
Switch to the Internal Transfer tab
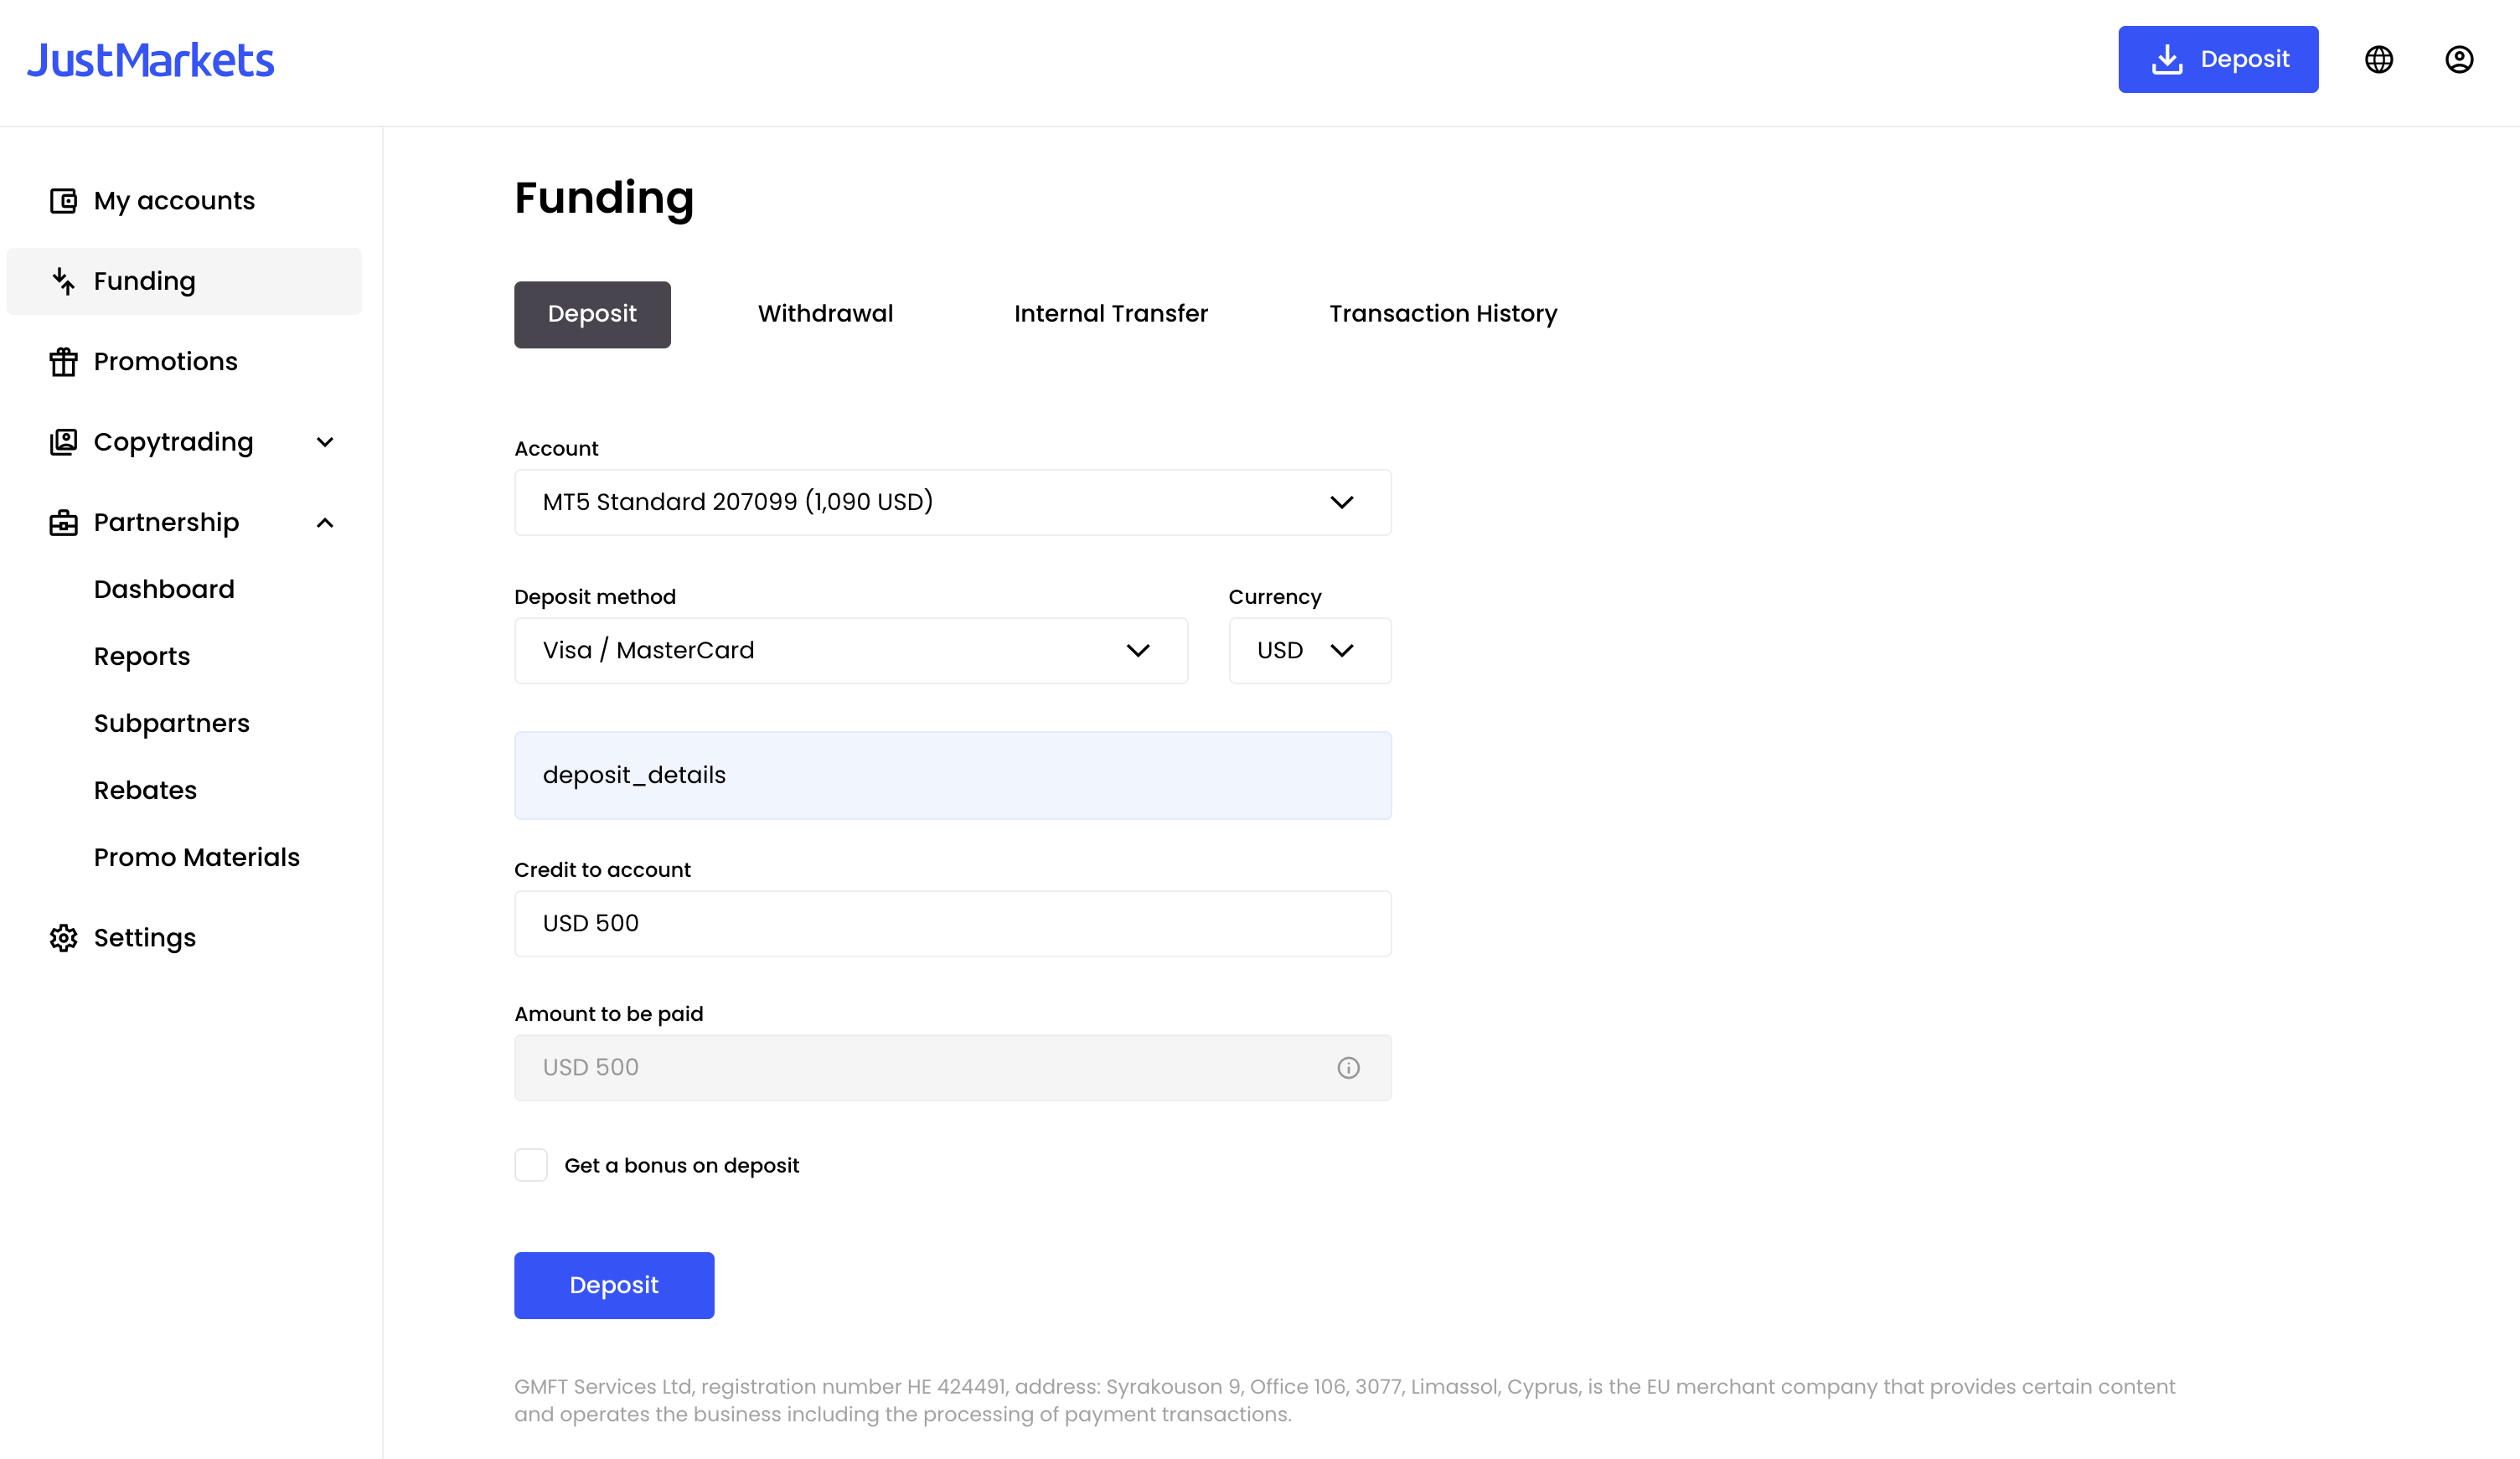point(1110,314)
